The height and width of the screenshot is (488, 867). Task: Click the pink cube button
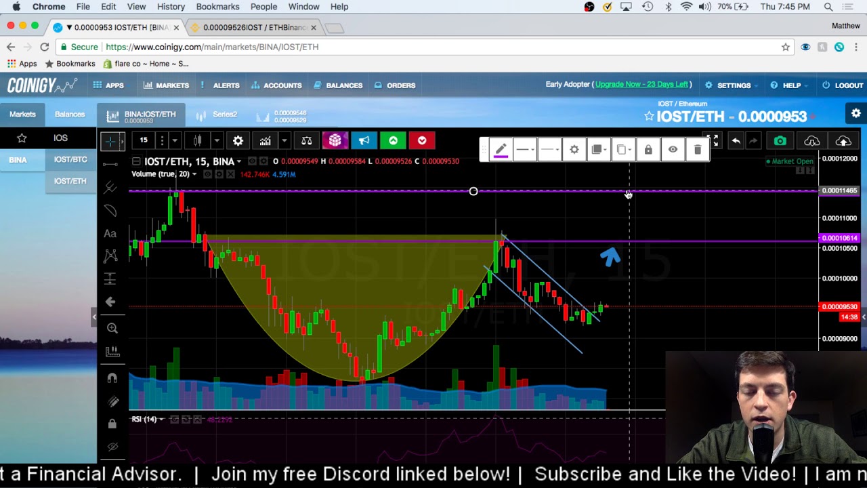335,140
